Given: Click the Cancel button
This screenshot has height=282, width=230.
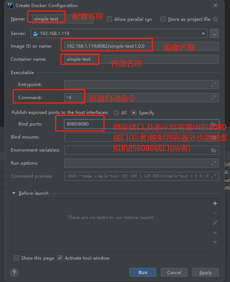Looking at the screenshot, I should [x=174, y=272].
